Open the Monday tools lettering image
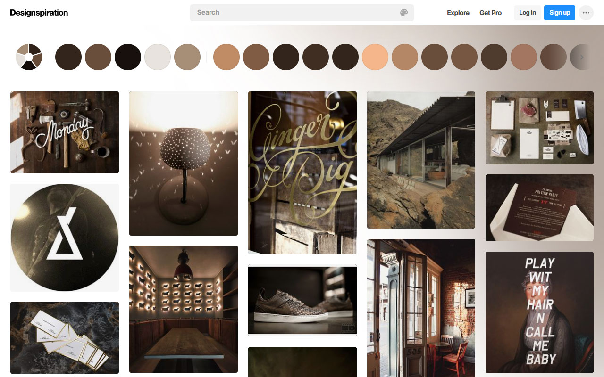The height and width of the screenshot is (377, 604). [x=65, y=132]
